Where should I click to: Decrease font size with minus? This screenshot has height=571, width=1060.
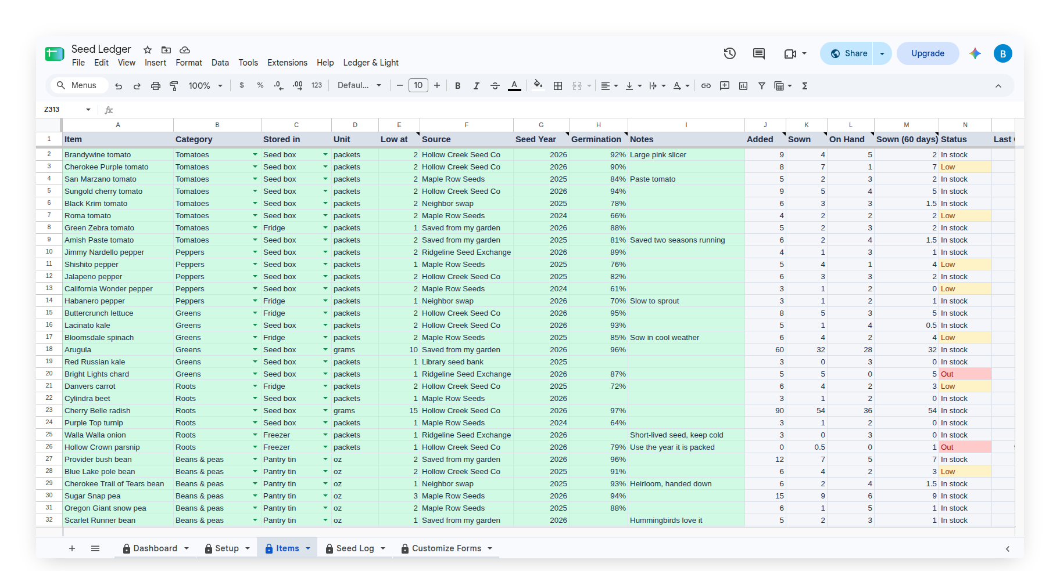coord(400,86)
